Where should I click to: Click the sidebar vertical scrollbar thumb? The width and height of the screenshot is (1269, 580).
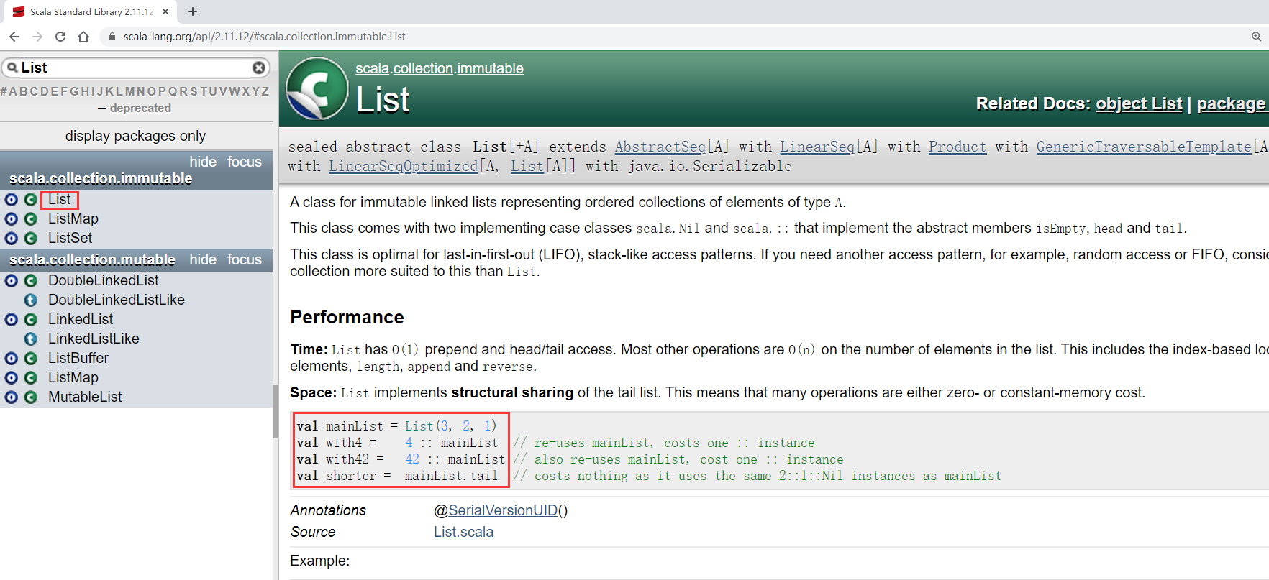point(275,411)
